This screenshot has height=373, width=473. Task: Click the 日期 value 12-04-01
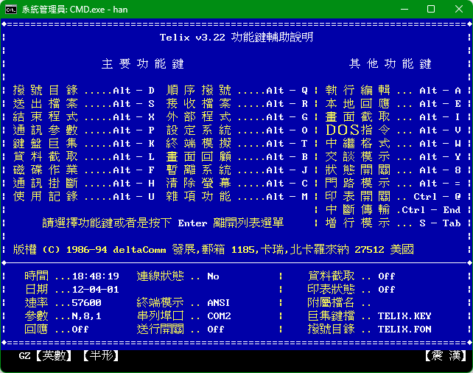click(x=96, y=290)
